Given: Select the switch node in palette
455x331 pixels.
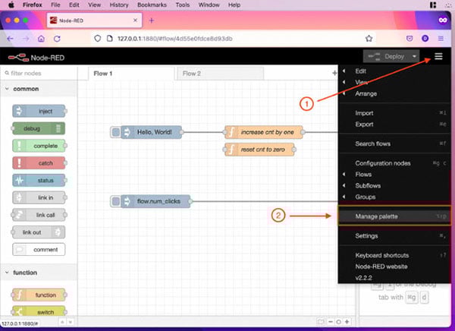Looking at the screenshot, I should (x=39, y=311).
